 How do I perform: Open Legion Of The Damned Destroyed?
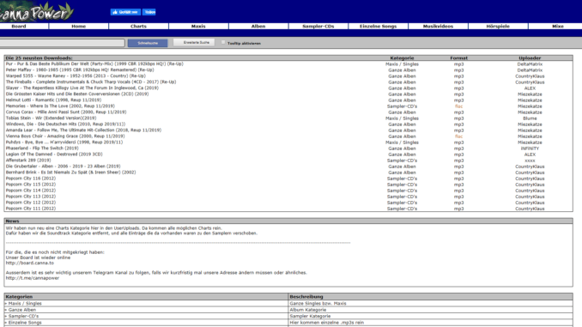pos(54,154)
